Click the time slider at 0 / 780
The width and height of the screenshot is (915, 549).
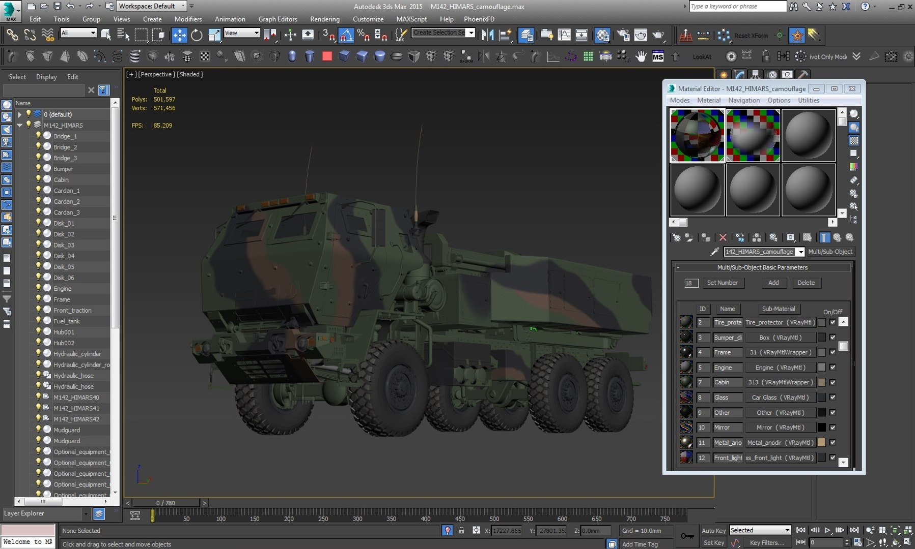165,503
